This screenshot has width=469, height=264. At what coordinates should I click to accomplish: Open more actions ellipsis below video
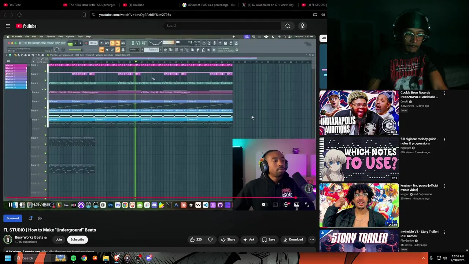click(x=312, y=239)
